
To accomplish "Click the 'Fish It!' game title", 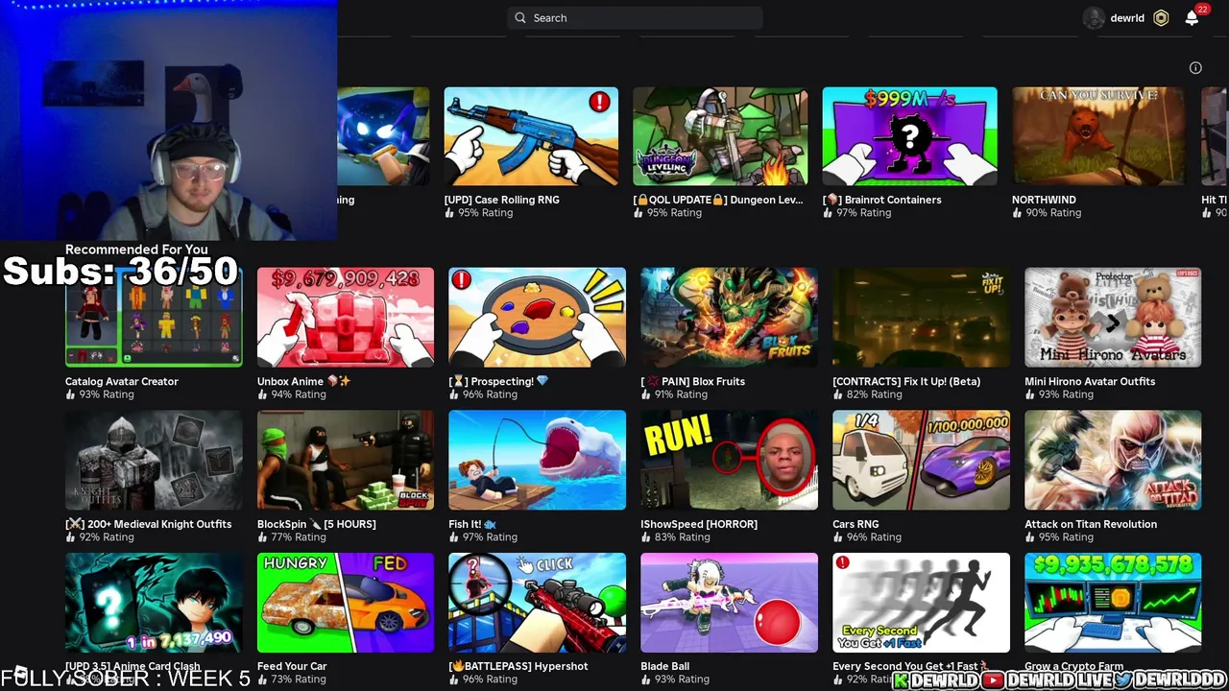I will (x=472, y=524).
